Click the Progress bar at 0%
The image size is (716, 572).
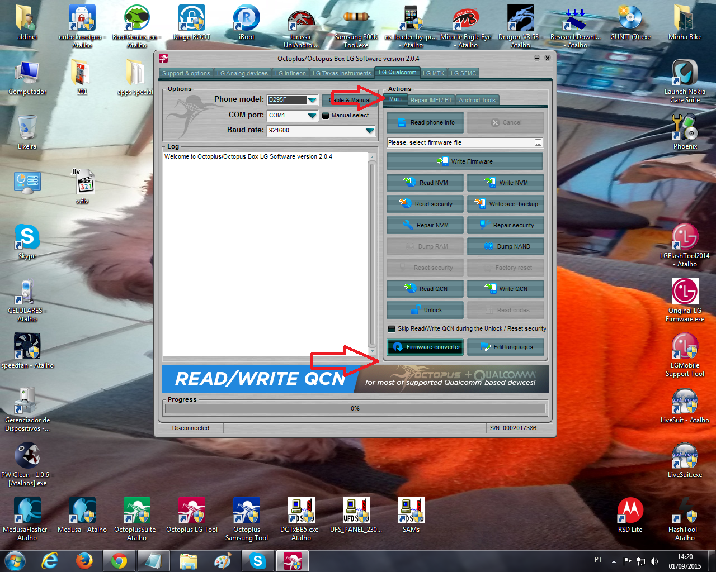click(x=355, y=409)
